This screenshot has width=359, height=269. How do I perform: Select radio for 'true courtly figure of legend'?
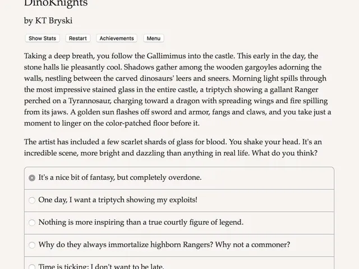point(32,222)
